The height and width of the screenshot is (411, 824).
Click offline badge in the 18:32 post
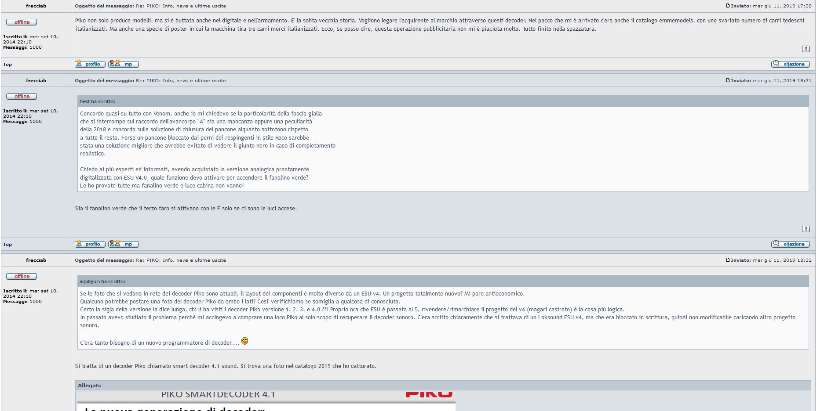click(x=22, y=276)
